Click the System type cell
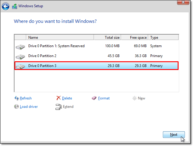Screen dimensions: 193x146 (156, 46)
